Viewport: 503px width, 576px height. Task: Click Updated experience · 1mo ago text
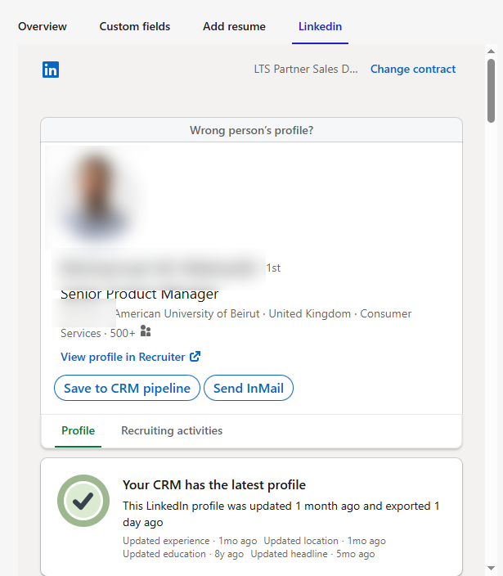coord(190,541)
